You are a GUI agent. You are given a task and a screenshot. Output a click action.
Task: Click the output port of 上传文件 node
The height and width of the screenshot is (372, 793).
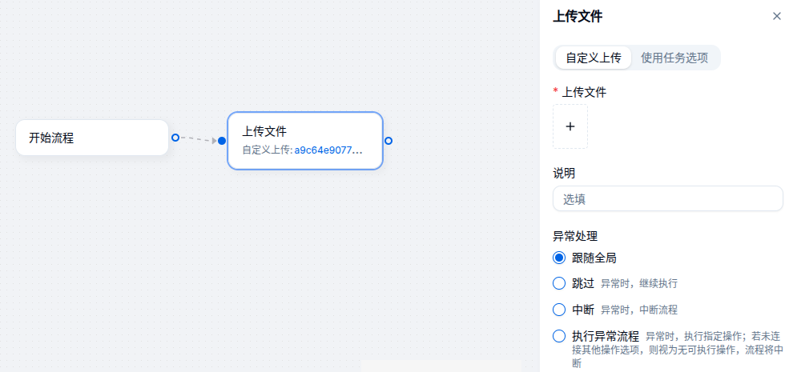(388, 141)
